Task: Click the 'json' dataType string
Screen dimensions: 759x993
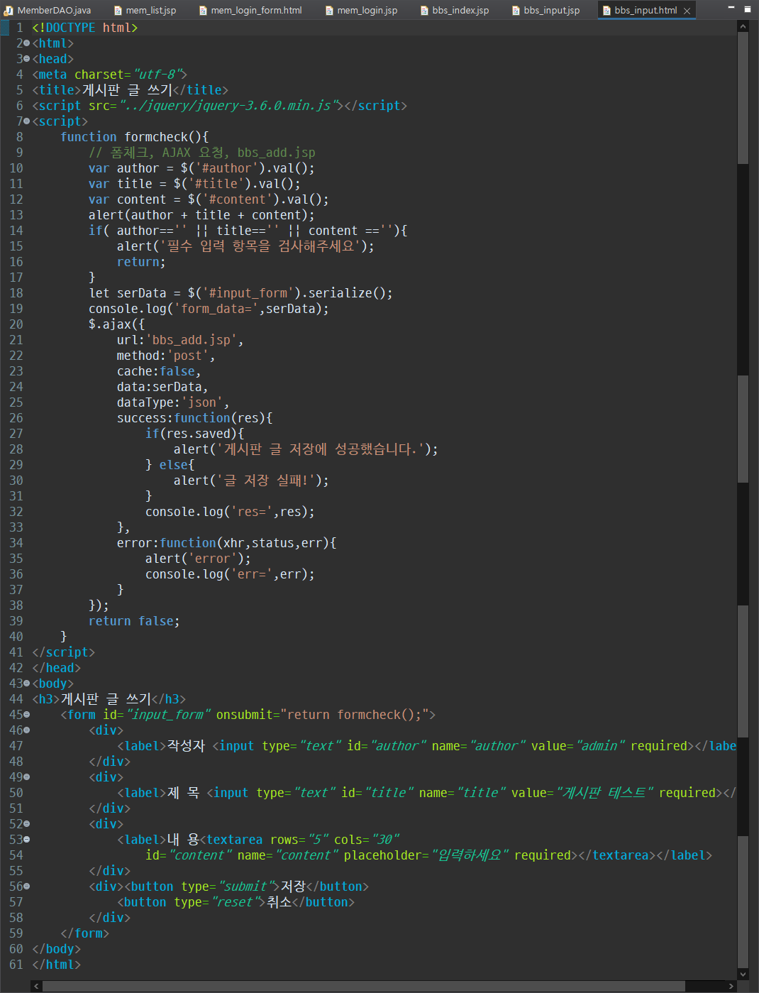Action: (201, 402)
